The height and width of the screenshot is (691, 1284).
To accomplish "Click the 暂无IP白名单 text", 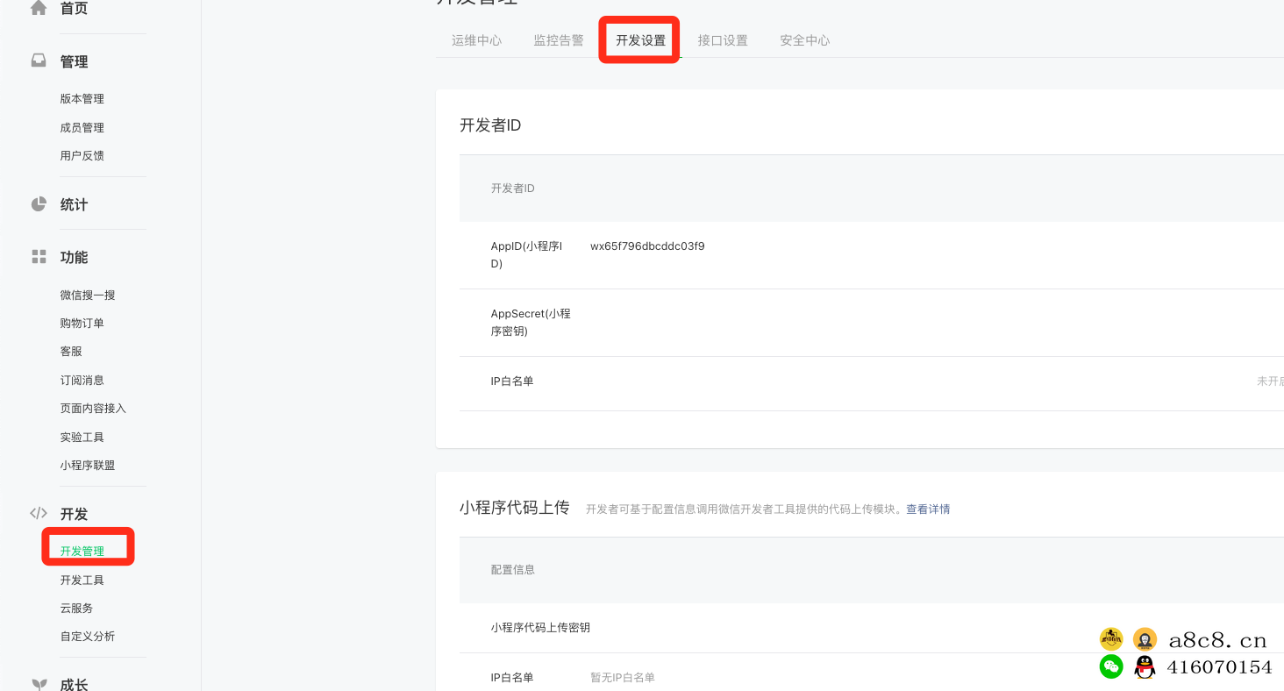I will (623, 678).
